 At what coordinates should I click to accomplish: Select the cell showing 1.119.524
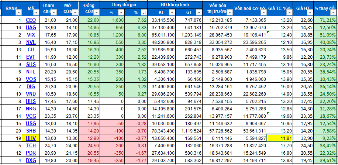pyautogui.click(x=189, y=131)
